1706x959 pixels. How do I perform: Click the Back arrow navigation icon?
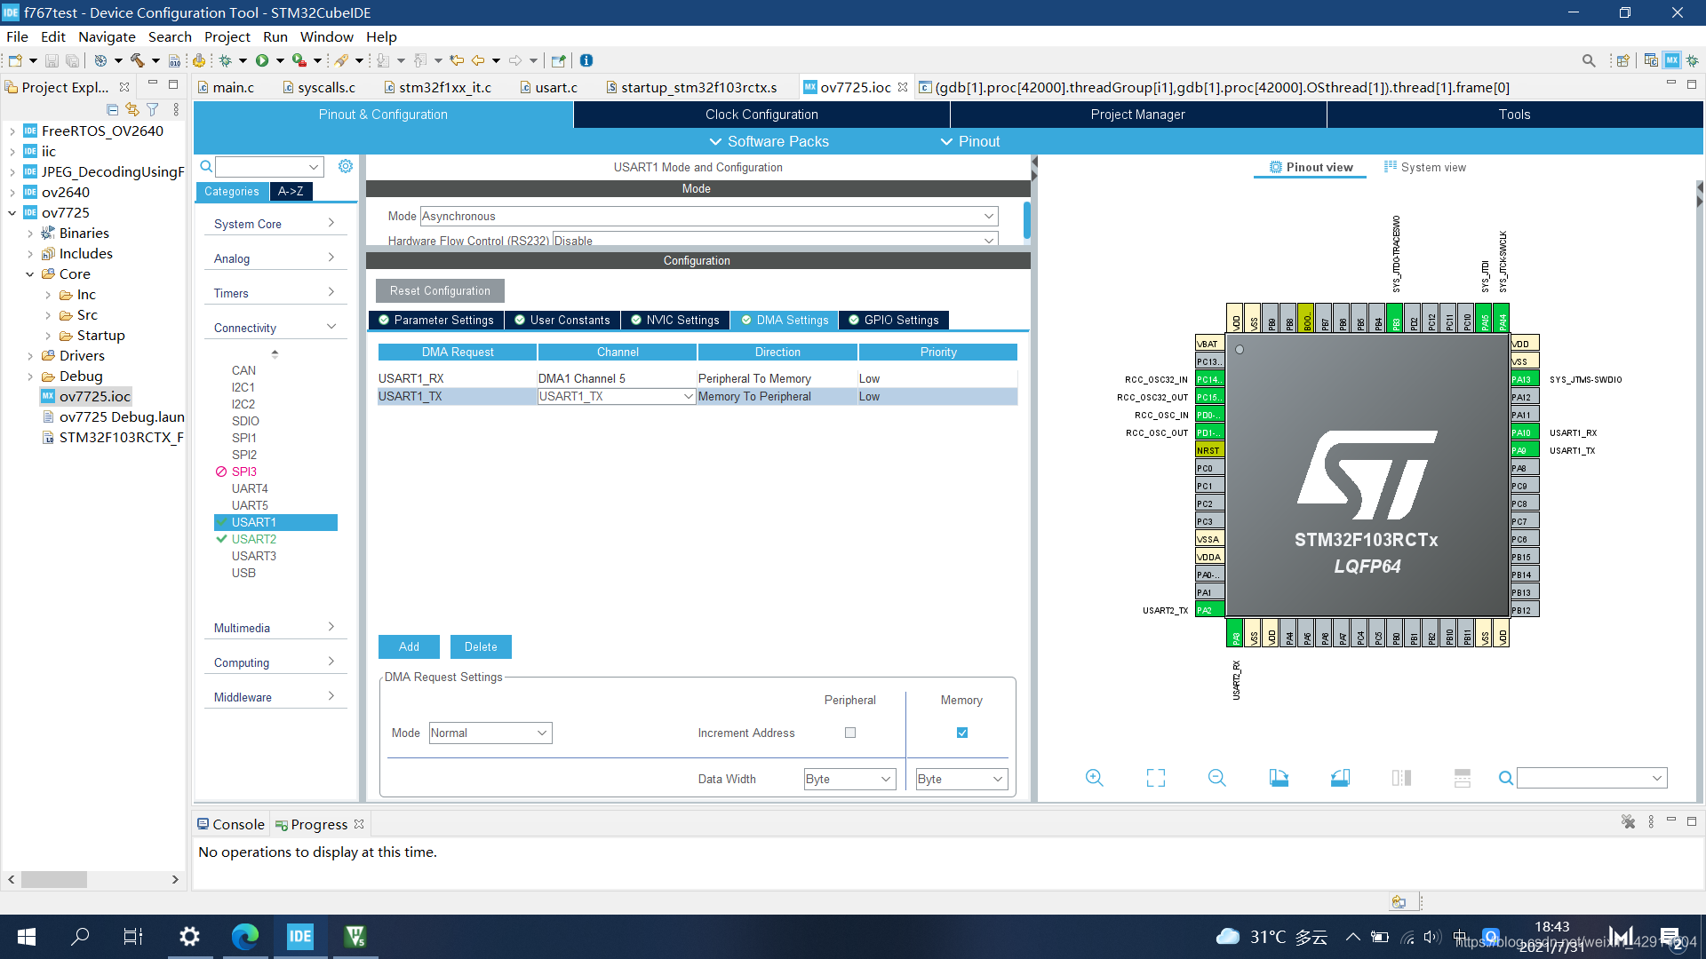tap(478, 60)
